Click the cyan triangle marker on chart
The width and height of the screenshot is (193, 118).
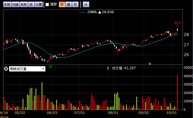(x=150, y=64)
